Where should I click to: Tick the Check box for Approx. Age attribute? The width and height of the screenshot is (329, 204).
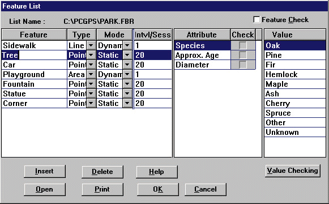coord(242,55)
